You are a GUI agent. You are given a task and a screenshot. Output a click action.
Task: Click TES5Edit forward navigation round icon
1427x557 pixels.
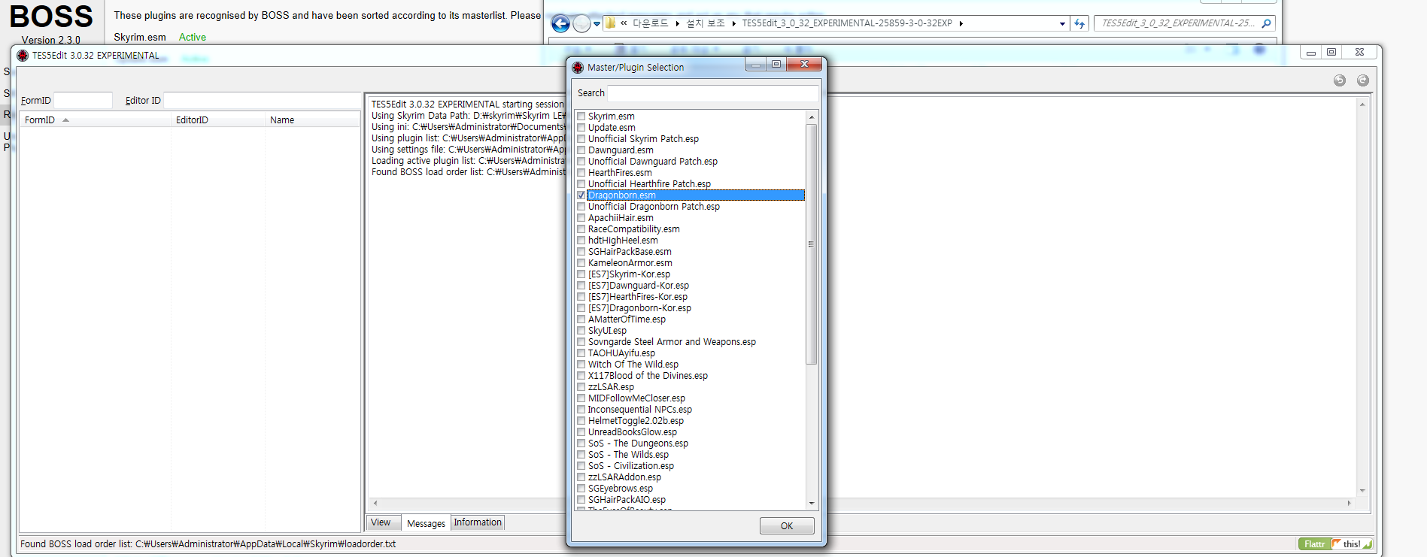[x=1363, y=80]
